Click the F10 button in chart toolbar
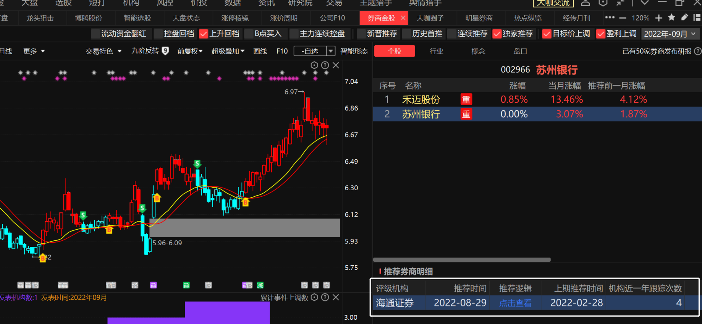The image size is (702, 324). (282, 51)
